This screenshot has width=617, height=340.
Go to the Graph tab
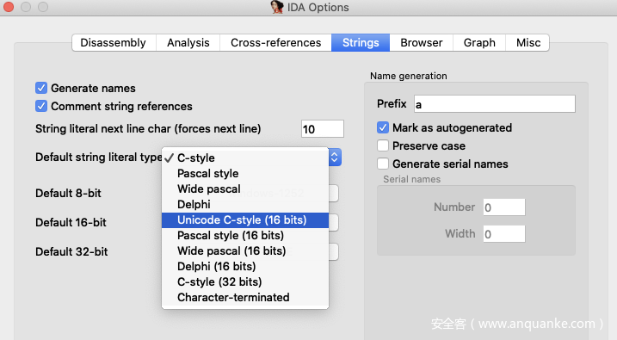point(479,42)
